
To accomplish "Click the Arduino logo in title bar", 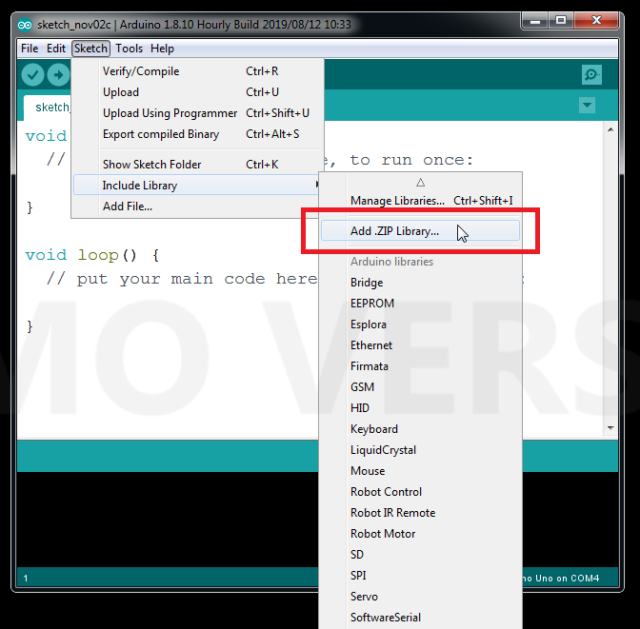I will [25, 25].
